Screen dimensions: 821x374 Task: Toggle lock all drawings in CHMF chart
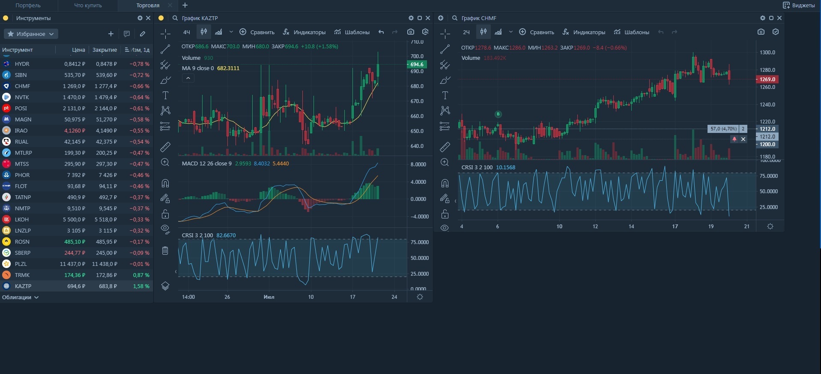click(x=445, y=214)
